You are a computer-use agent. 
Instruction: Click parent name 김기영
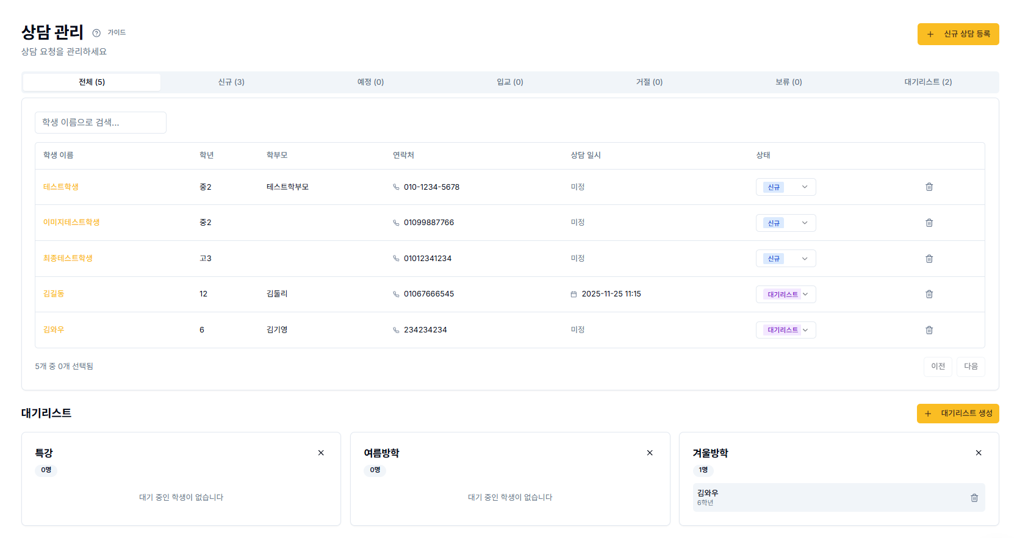tap(277, 330)
